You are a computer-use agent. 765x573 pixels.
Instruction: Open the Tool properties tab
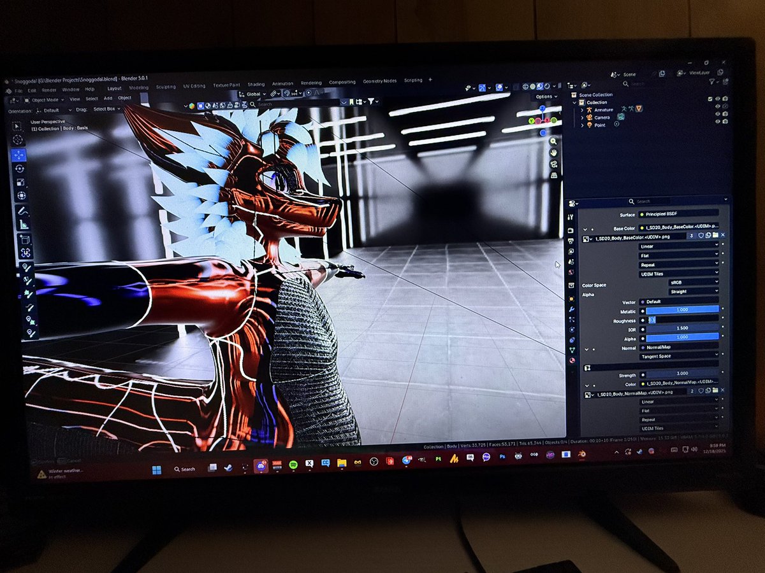pyautogui.click(x=571, y=217)
